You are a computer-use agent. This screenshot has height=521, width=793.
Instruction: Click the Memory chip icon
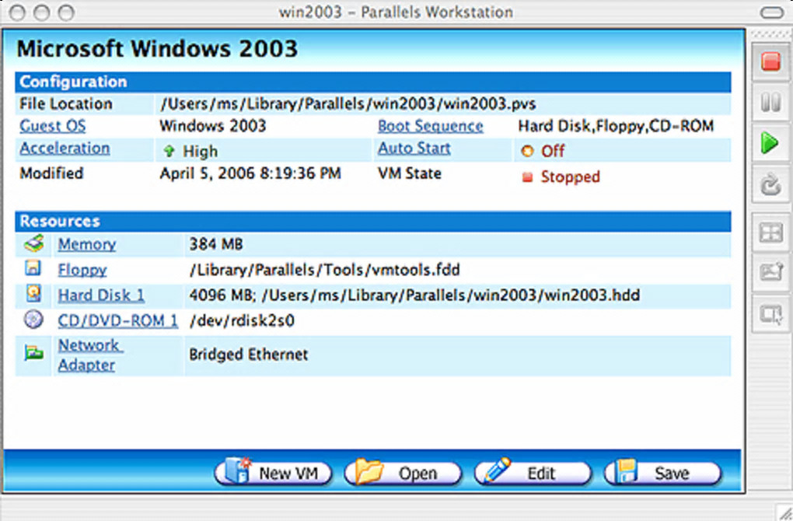click(34, 243)
